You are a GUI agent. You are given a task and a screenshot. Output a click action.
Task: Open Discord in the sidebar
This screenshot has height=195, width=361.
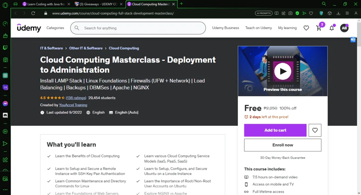5,115
